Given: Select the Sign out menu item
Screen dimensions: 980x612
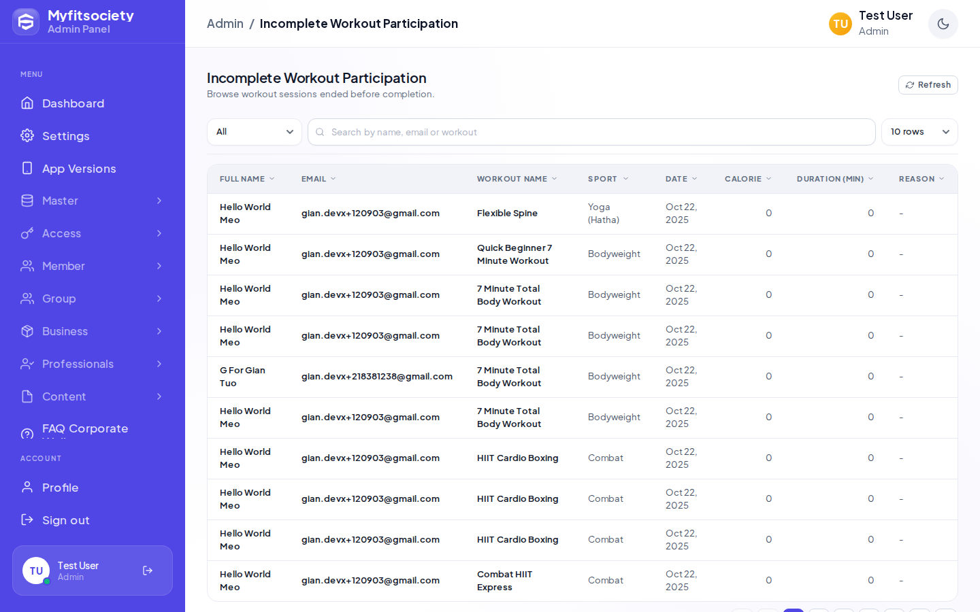Looking at the screenshot, I should coord(93,520).
